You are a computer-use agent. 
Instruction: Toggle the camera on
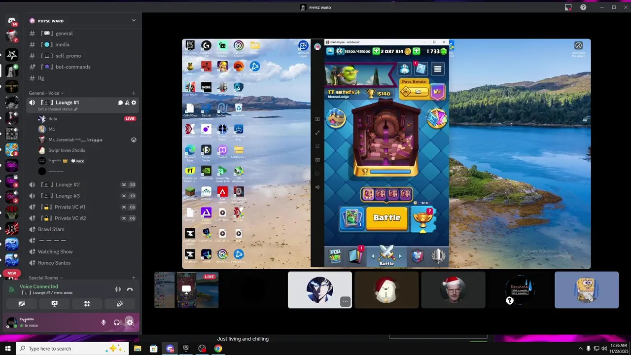pos(22,304)
